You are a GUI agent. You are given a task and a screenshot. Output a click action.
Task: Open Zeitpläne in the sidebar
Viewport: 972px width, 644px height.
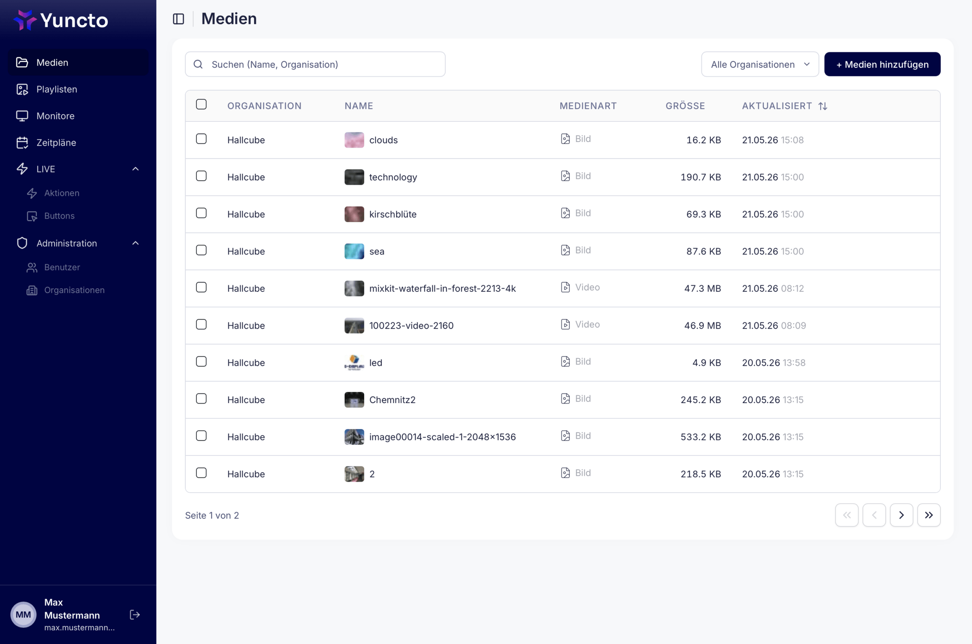coord(78,142)
